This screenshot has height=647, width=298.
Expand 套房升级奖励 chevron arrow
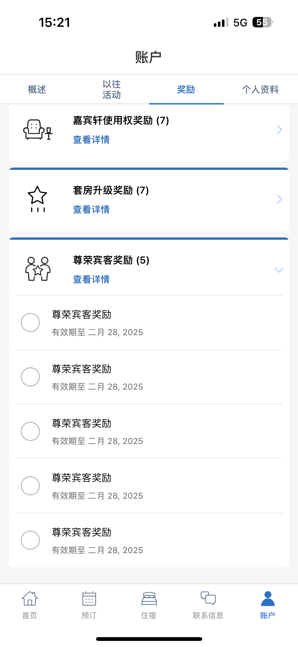coord(279,199)
